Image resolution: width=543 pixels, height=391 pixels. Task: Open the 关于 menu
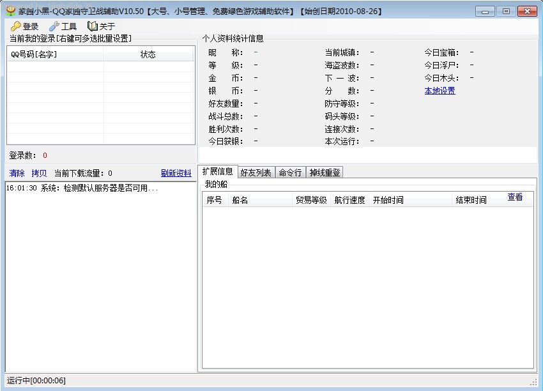click(x=101, y=26)
